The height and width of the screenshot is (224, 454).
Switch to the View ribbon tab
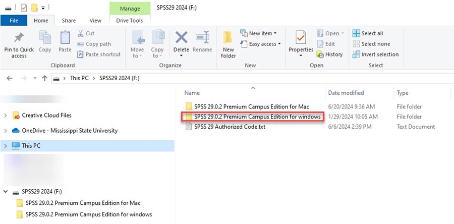coord(95,21)
